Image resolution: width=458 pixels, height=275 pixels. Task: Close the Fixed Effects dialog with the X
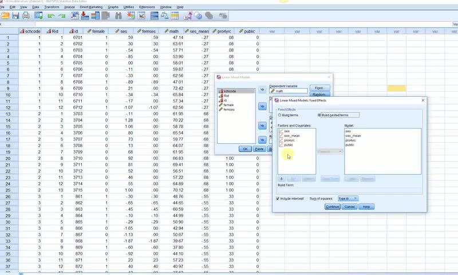pos(423,100)
